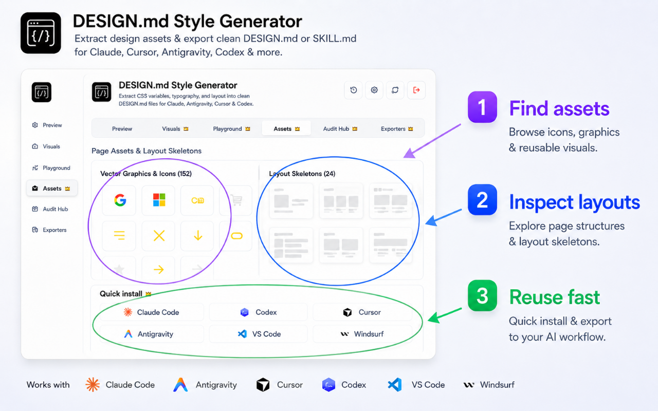
Task: Click the "Reuse fast" heading
Action: pos(555,297)
